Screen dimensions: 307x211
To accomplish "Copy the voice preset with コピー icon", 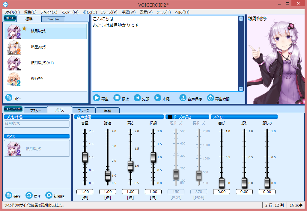I will pos(9,97).
